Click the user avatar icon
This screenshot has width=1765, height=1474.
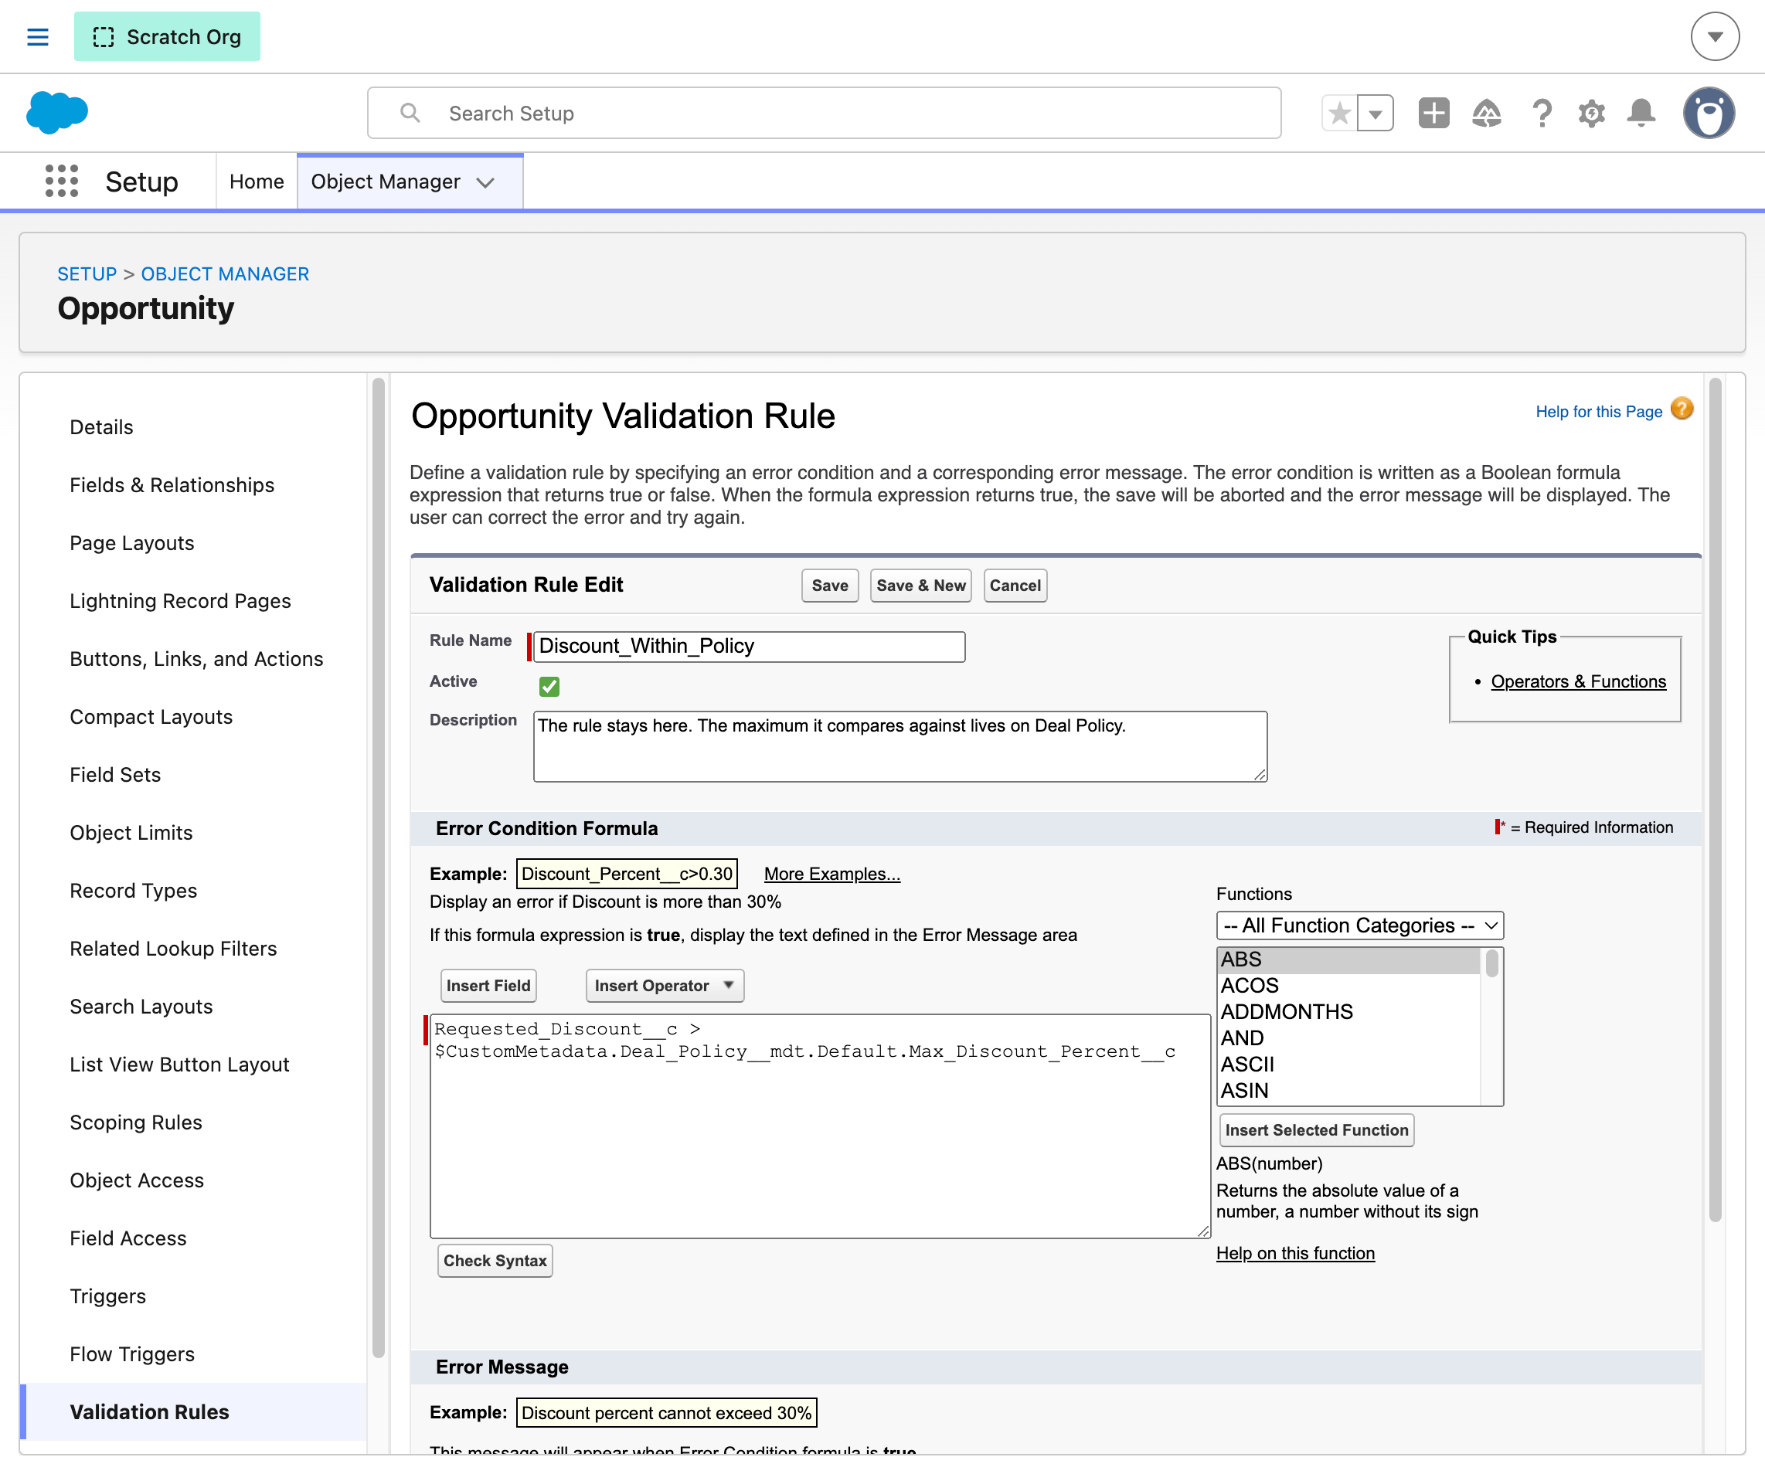point(1709,113)
